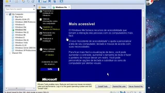165x93 pixels.
Task: Toggle the thumbnail bar toolbar icon
Action: (45, 1)
